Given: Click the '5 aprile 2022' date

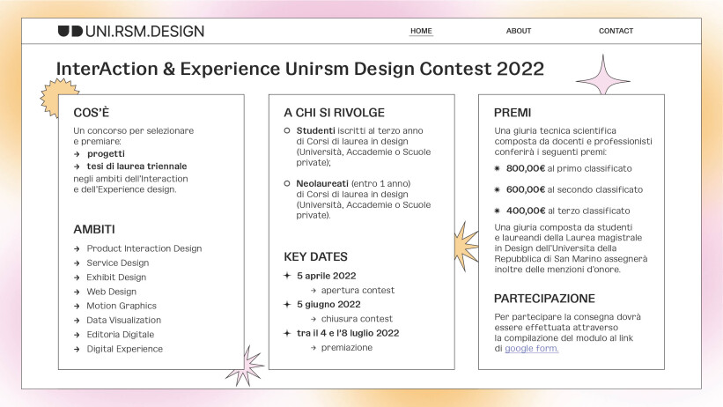Looking at the screenshot, I should [x=327, y=276].
